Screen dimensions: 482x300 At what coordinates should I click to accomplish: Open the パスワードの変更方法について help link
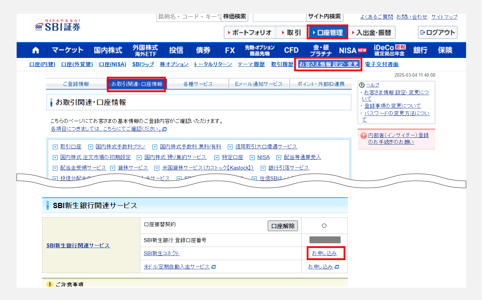(396, 117)
